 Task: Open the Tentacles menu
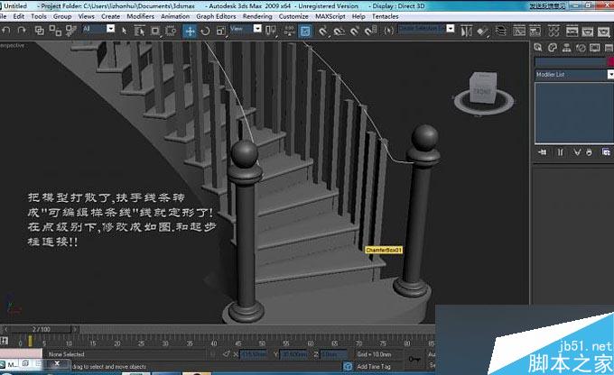pyautogui.click(x=385, y=16)
